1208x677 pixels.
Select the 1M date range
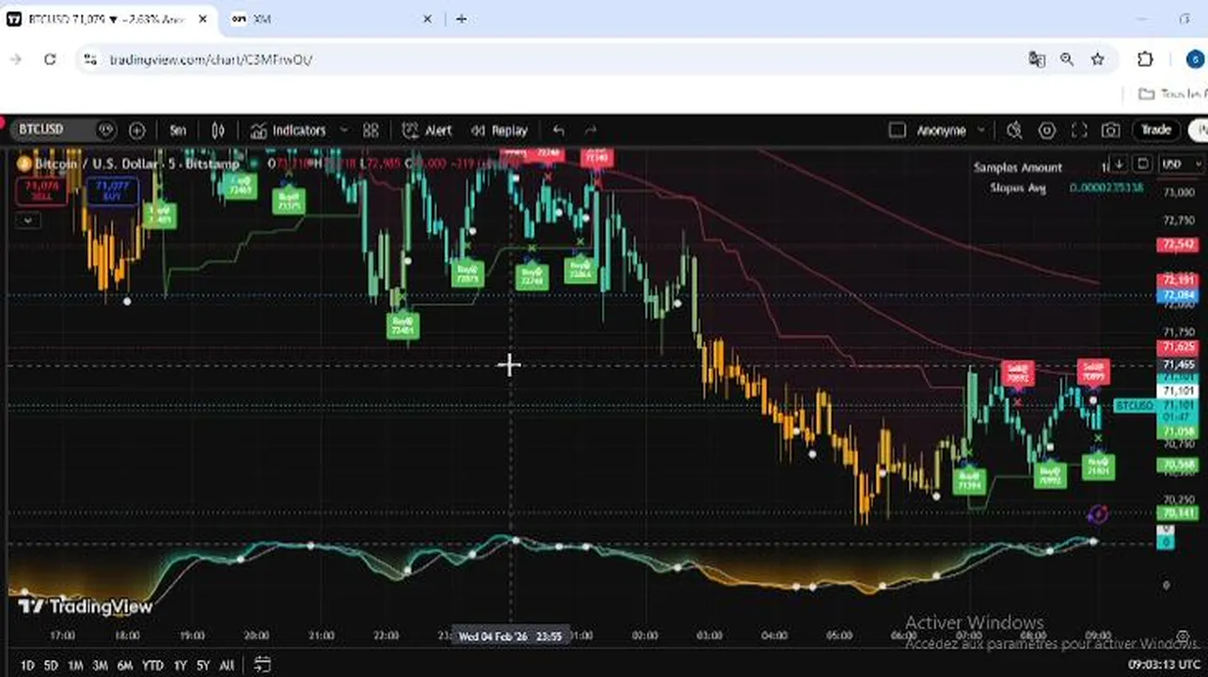pos(75,666)
